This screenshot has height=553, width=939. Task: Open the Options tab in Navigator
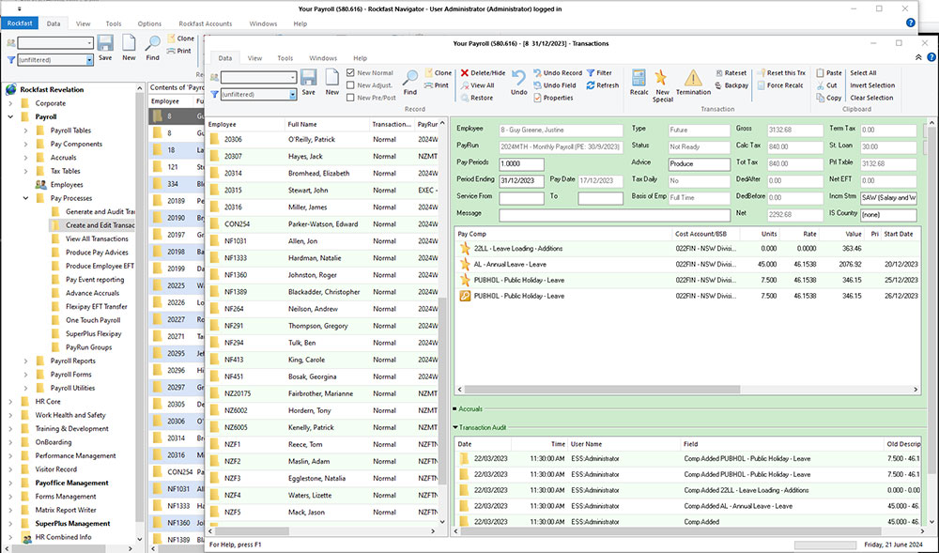(x=149, y=23)
